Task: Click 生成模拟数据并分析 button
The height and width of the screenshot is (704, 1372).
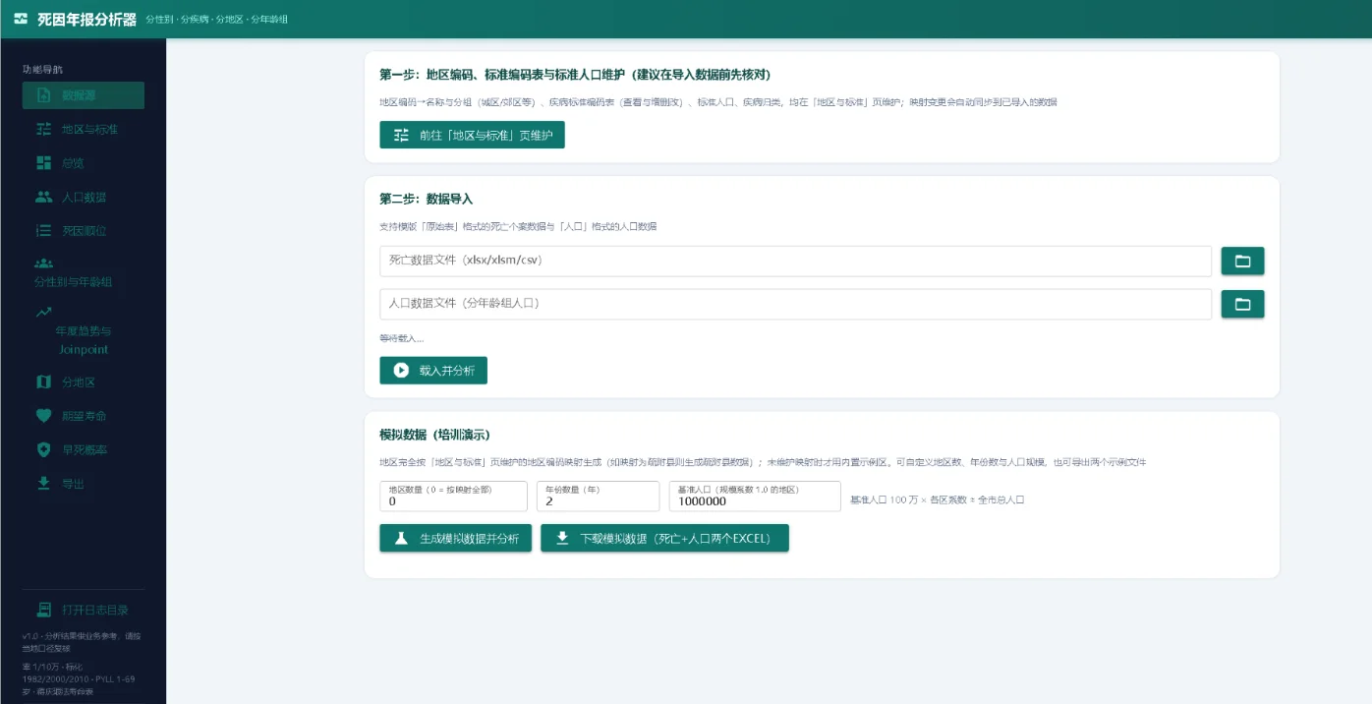Action: [x=456, y=538]
